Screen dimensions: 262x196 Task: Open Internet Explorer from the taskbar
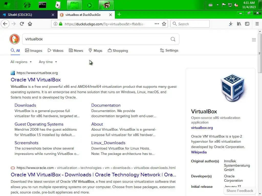click(27, 5)
